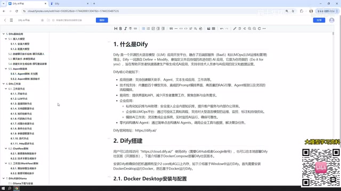Image resolution: width=341 pixels, height=191 pixels.
Task: Open Chrome from the Windows taskbar
Action: coord(17,188)
